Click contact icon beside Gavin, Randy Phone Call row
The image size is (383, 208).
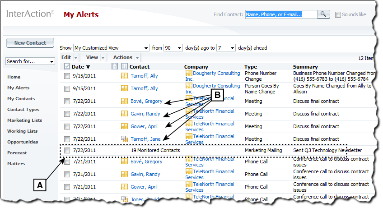(124, 174)
